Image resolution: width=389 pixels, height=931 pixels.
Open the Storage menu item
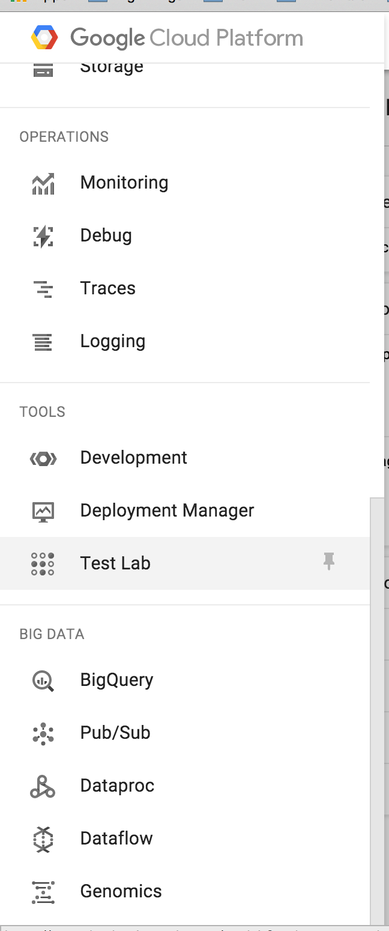point(112,67)
